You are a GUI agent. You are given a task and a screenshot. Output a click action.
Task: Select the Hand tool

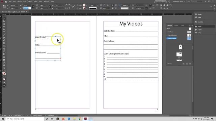[4, 65]
